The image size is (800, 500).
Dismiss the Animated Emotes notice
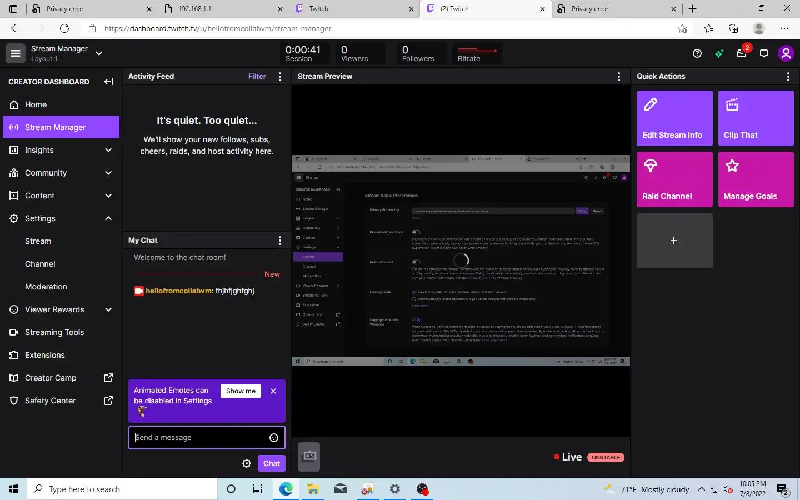tap(273, 391)
